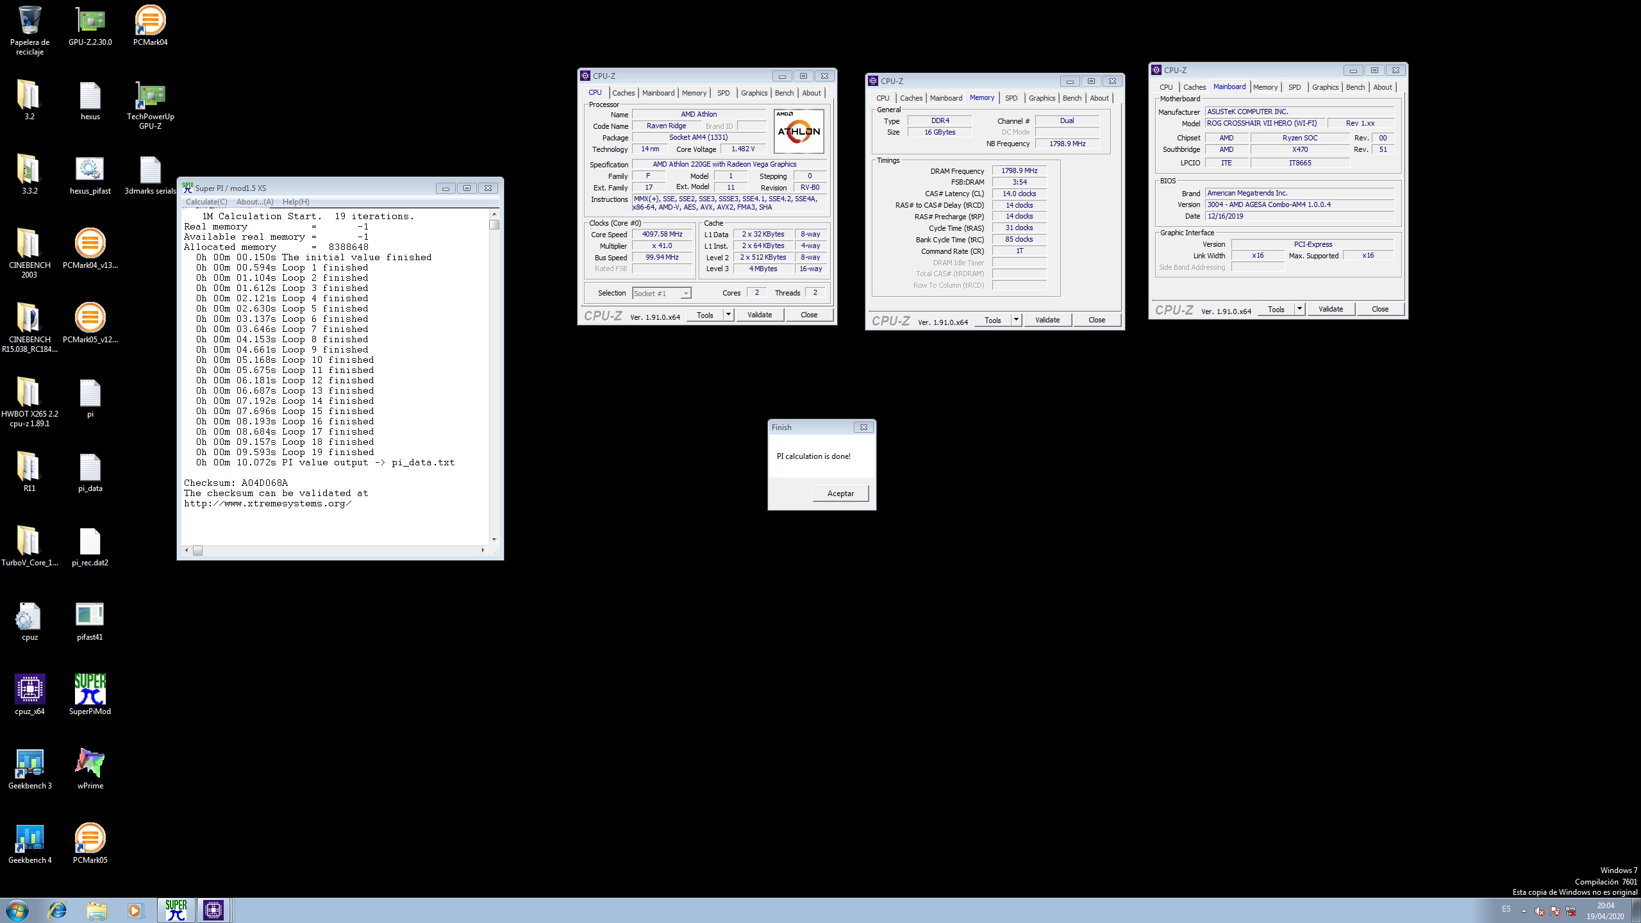The height and width of the screenshot is (923, 1641).
Task: Launch Geekbench 4 shortcut
Action: [29, 844]
